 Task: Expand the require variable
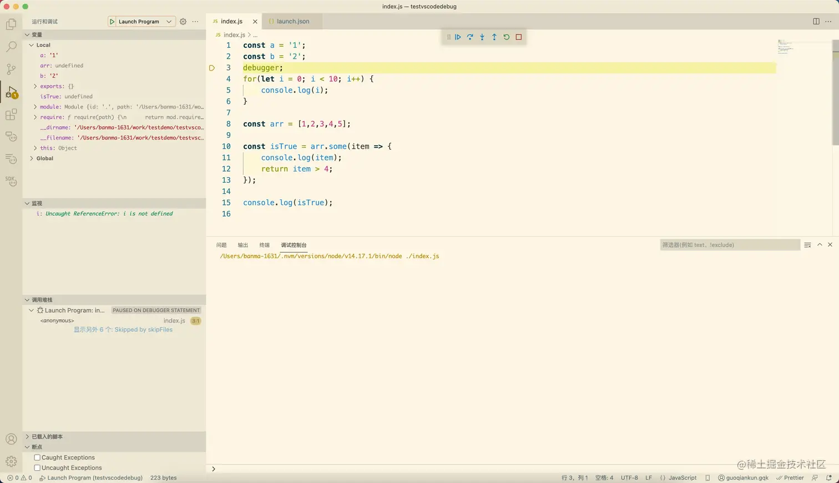(x=36, y=117)
